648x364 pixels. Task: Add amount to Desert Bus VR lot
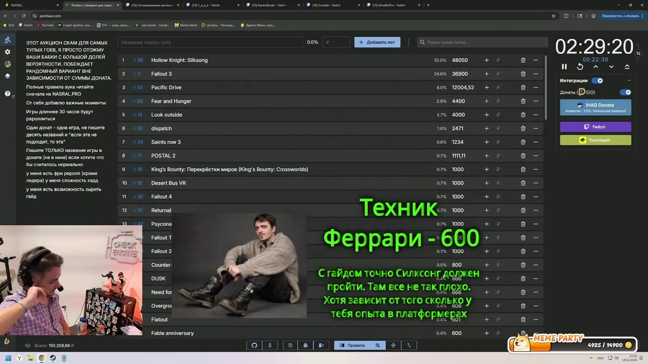tap(487, 183)
